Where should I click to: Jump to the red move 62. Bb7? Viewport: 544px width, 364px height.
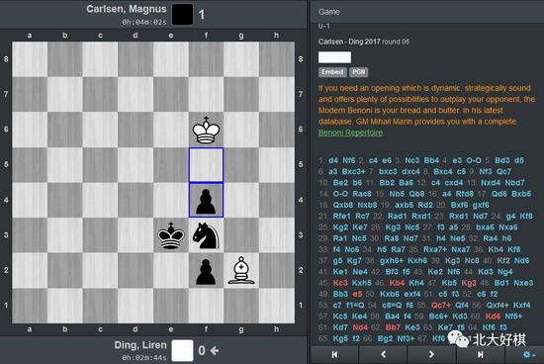click(x=393, y=327)
